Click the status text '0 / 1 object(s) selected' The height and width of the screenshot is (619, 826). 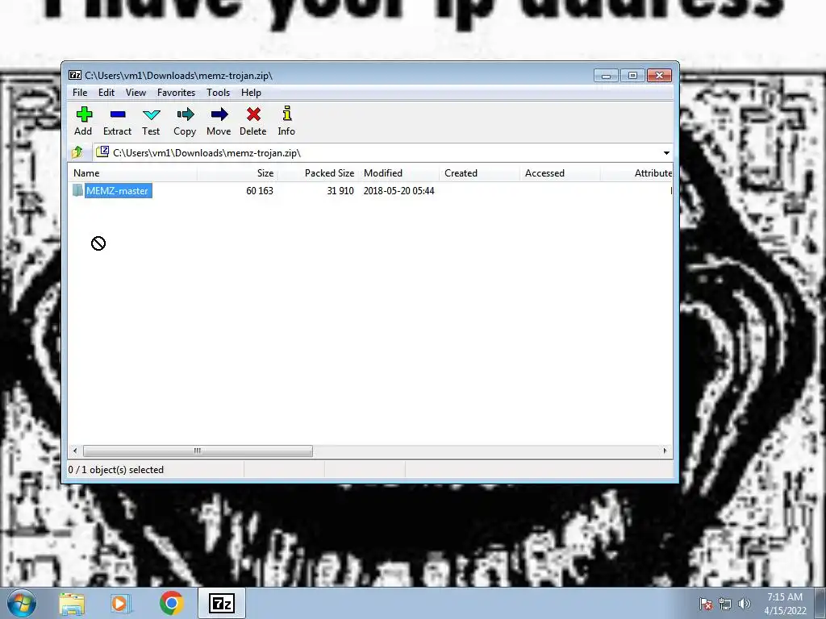pos(116,470)
